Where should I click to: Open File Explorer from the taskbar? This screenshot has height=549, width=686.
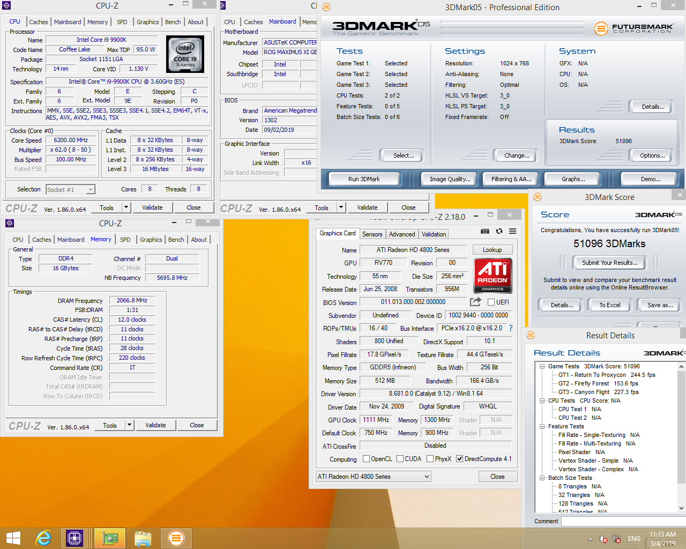pos(143,538)
